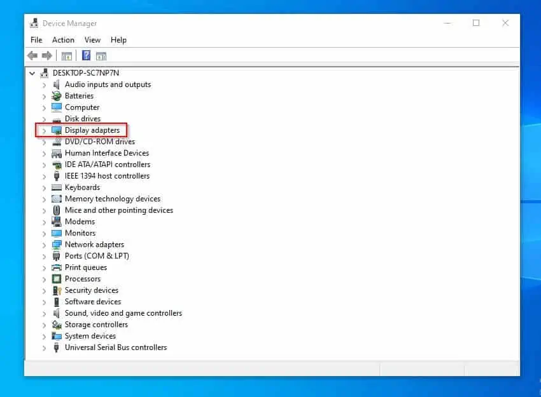Click the IEEE 1394 host controllers icon

tap(57, 175)
